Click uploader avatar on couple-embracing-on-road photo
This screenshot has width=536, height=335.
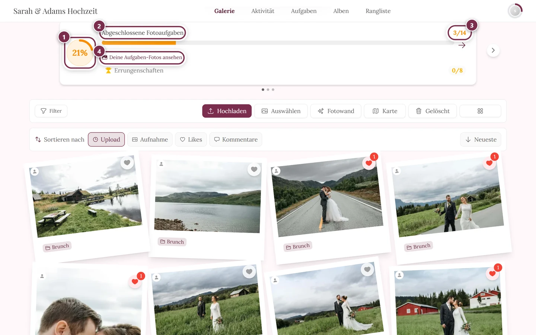(276, 171)
